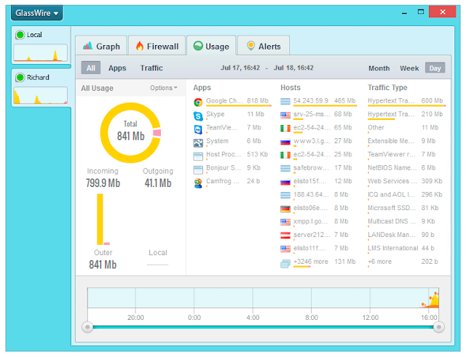This screenshot has height=357, width=466.
Task: Click the flag icon beside safebrow host
Action: pyautogui.click(x=285, y=169)
